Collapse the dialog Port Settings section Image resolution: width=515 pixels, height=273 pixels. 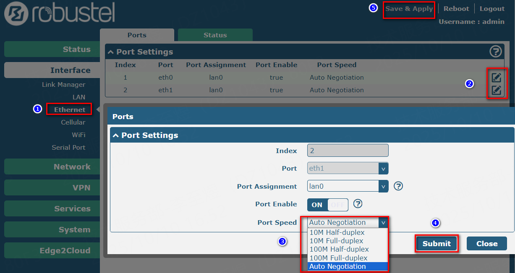pyautogui.click(x=116, y=135)
